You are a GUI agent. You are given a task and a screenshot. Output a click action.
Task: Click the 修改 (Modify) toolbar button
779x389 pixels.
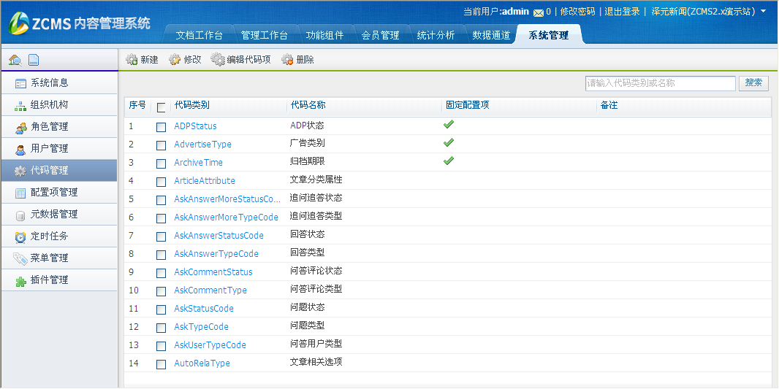click(185, 60)
